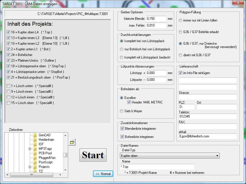Choose komplett mit Lötstopplack bedeckt option
This screenshot has height=184, width=246.
pyautogui.click(x=122, y=57)
